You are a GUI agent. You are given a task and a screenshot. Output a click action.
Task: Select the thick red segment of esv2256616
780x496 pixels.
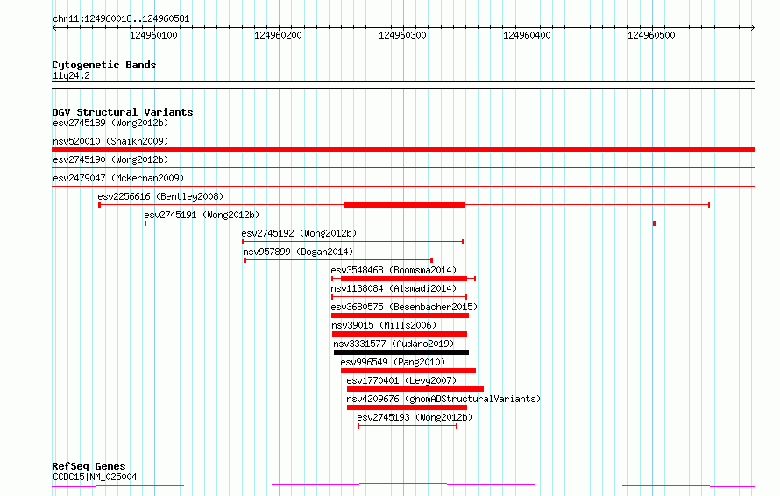pos(405,205)
